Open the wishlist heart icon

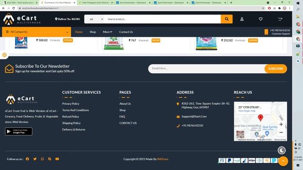[260, 19]
